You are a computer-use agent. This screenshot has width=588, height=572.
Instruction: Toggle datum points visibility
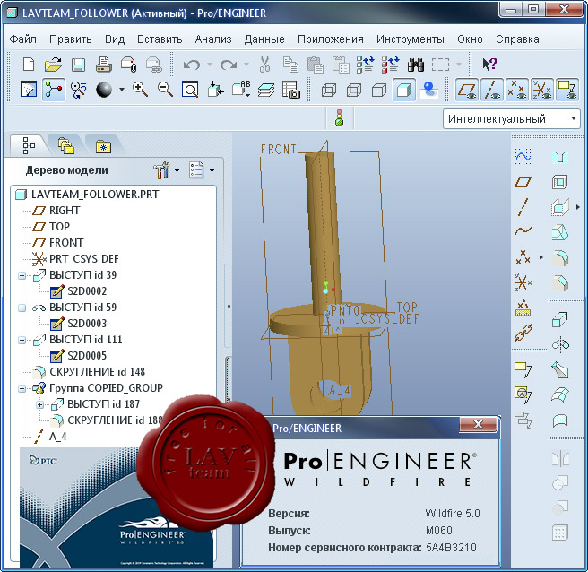517,90
